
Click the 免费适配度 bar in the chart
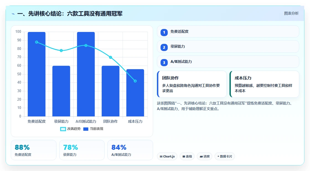pyautogui.click(x=37, y=74)
